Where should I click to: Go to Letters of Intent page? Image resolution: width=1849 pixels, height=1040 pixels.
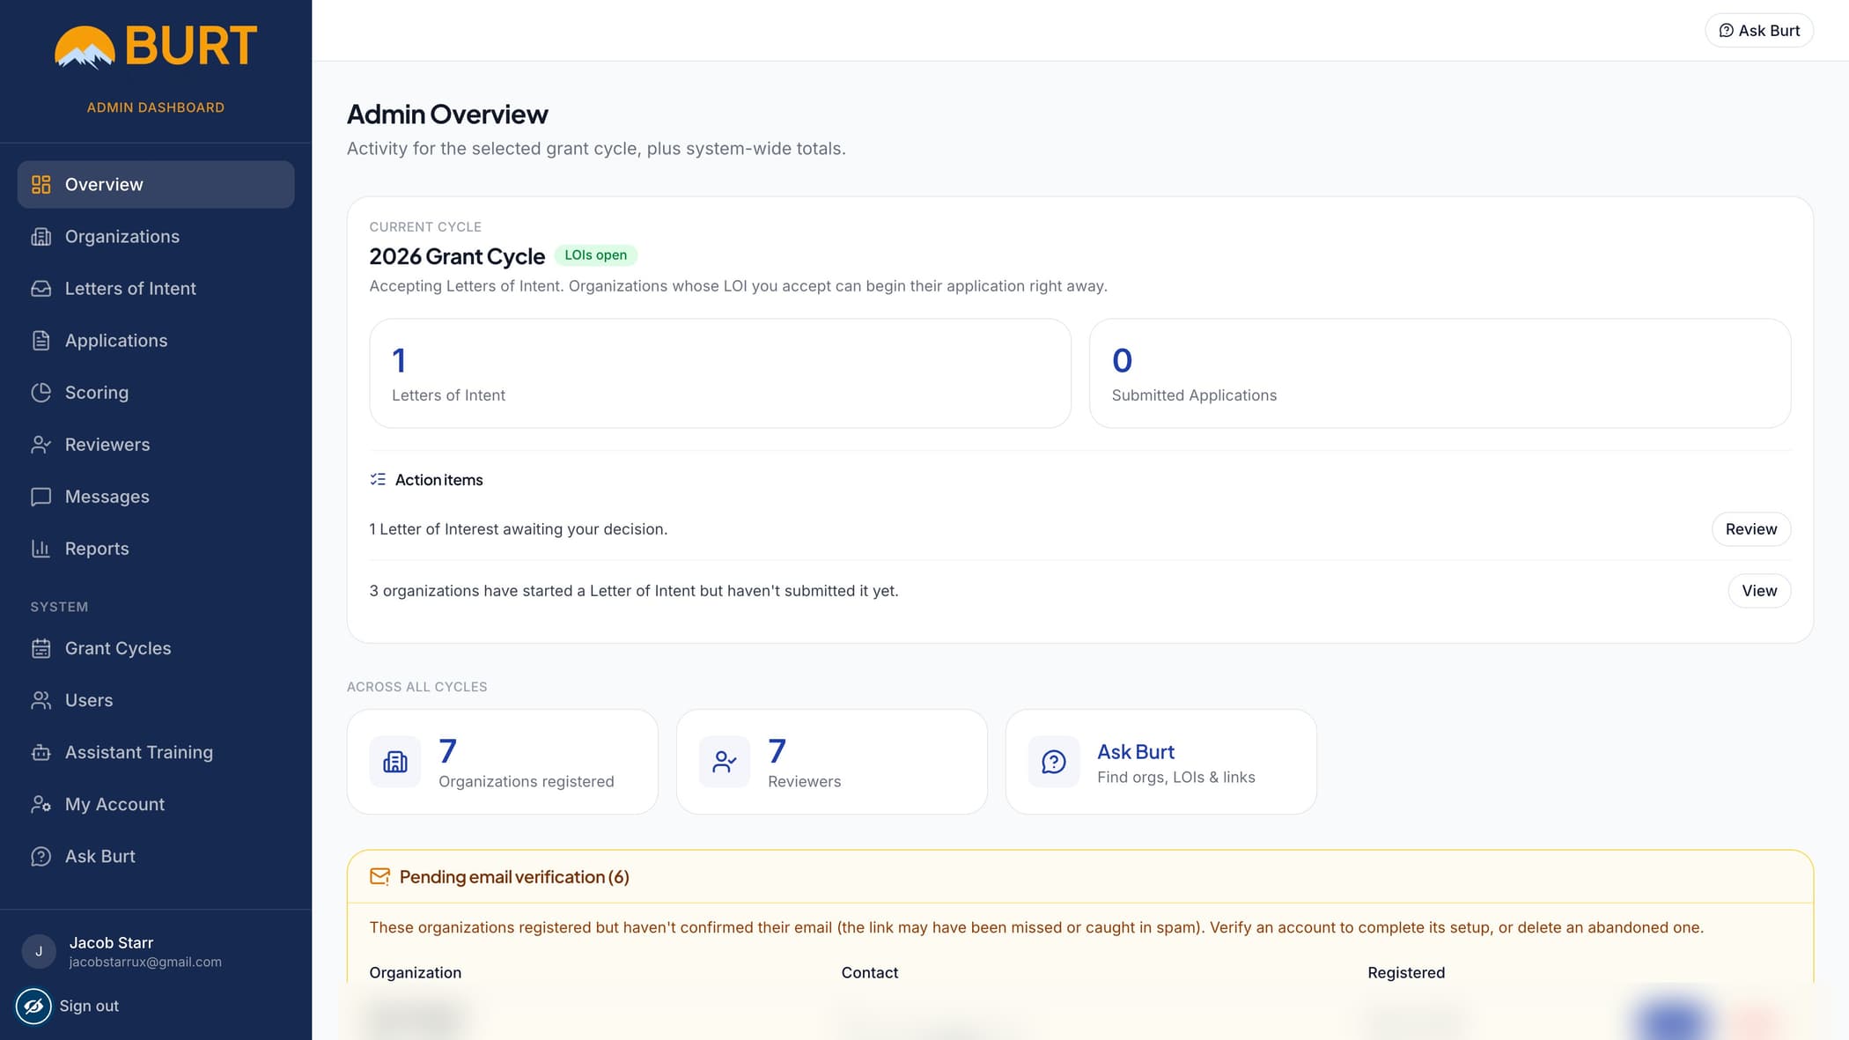pyautogui.click(x=156, y=288)
